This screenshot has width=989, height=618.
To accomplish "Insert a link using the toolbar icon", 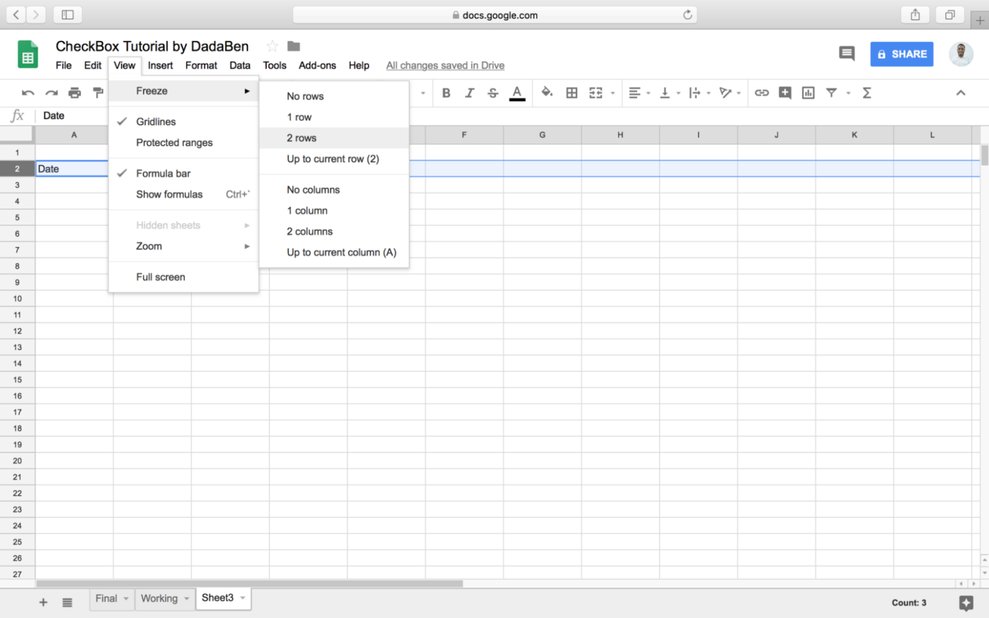I will pyautogui.click(x=762, y=93).
